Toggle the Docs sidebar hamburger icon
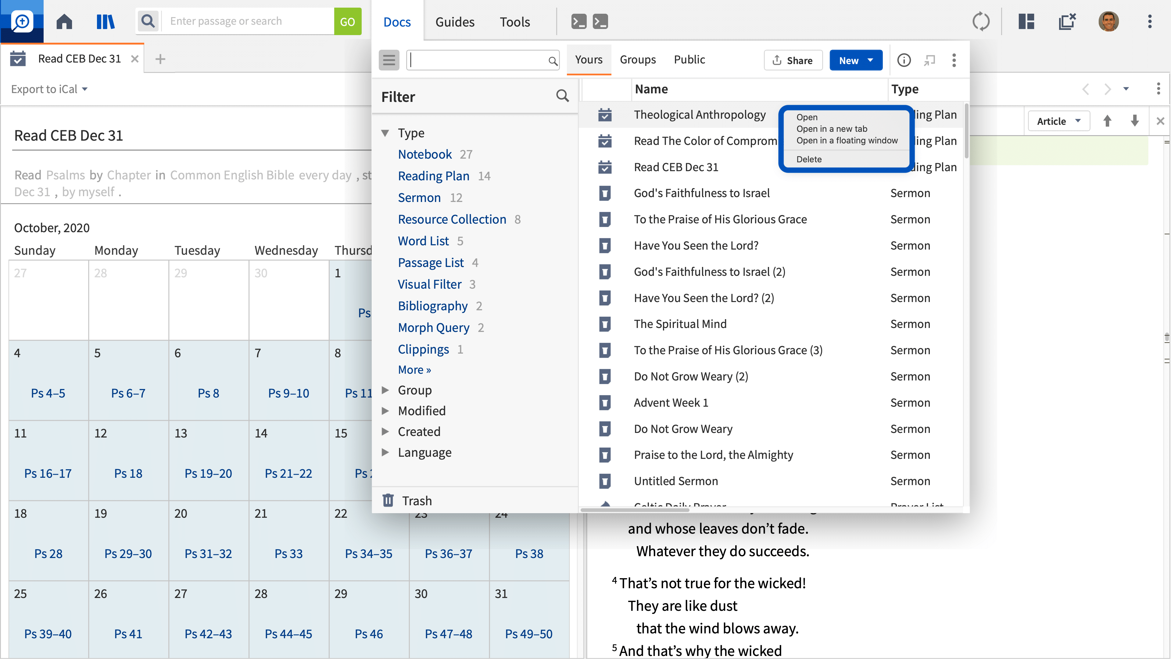 point(389,60)
